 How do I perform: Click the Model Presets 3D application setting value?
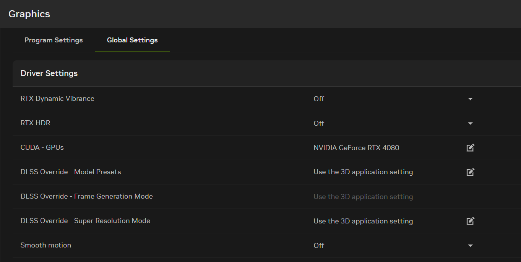click(363, 172)
